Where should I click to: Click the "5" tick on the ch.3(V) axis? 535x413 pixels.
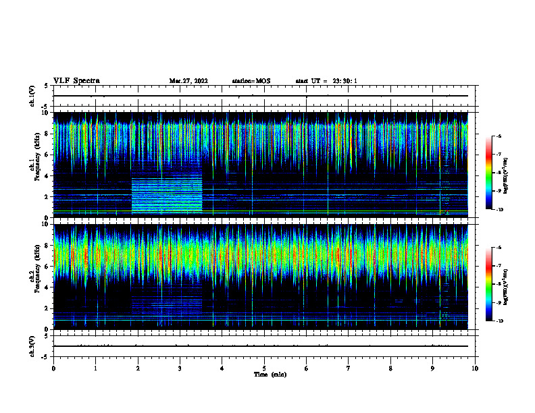coord(47,336)
